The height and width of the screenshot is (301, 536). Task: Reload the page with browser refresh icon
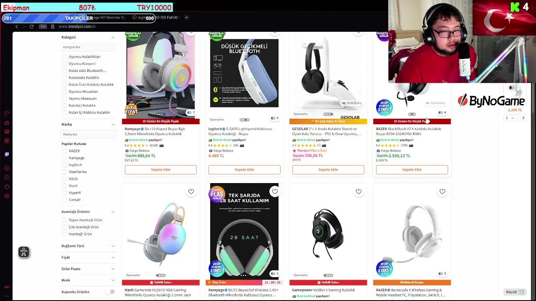click(31, 26)
